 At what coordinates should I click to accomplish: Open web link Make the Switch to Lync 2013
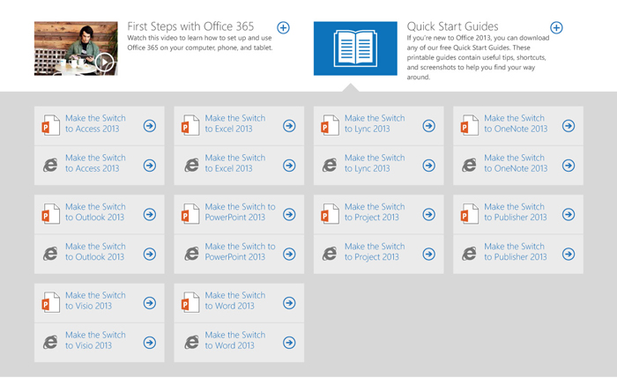(375, 163)
